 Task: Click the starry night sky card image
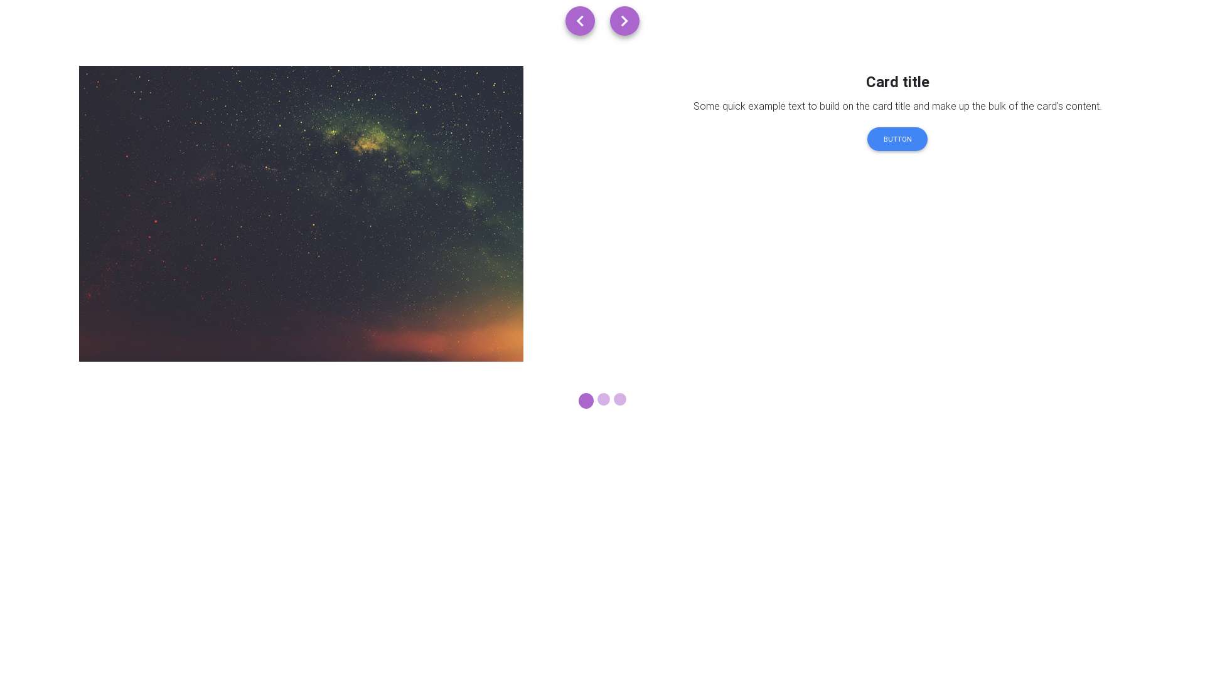[301, 214]
